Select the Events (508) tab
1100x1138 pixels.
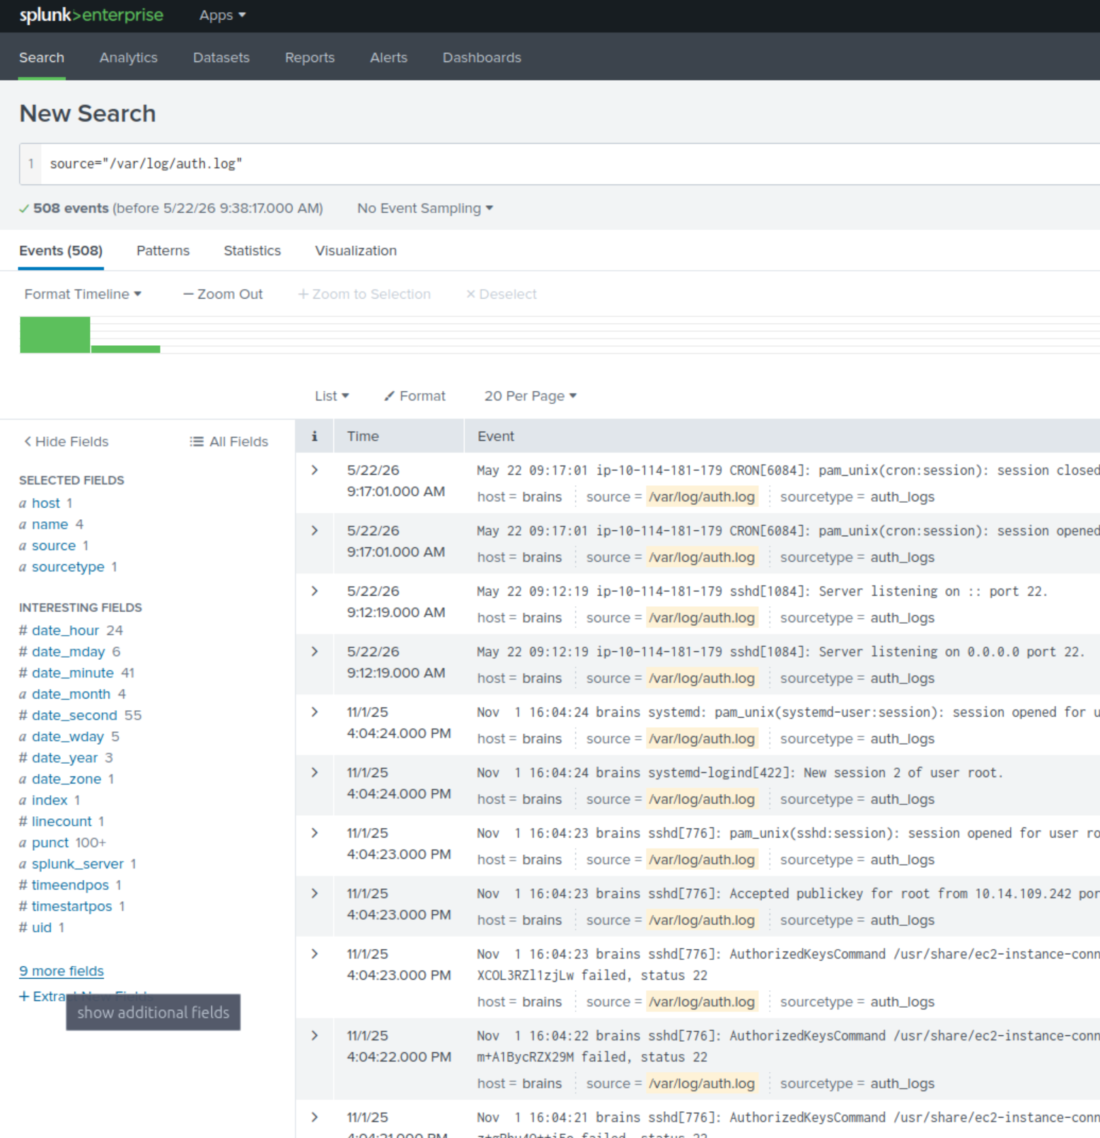click(61, 250)
